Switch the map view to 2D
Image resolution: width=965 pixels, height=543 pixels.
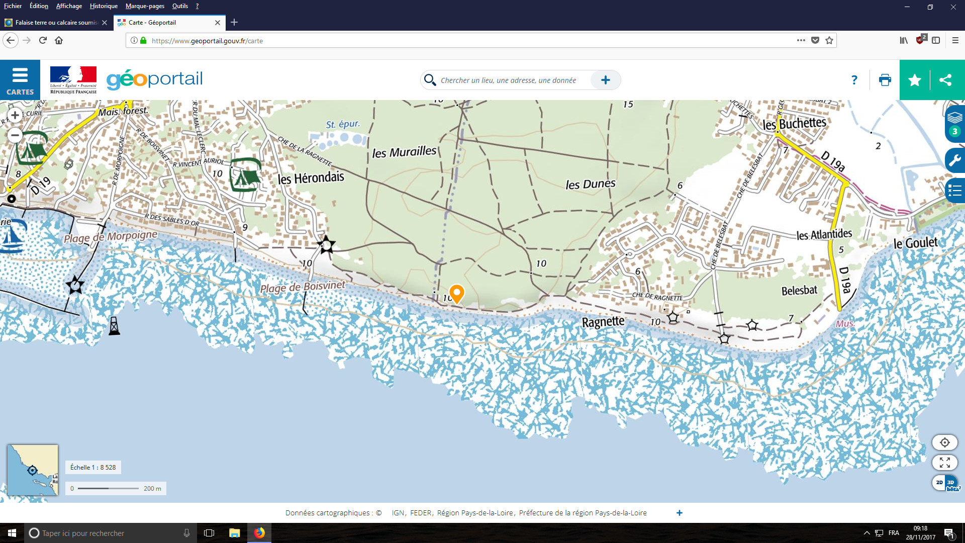pos(939,483)
